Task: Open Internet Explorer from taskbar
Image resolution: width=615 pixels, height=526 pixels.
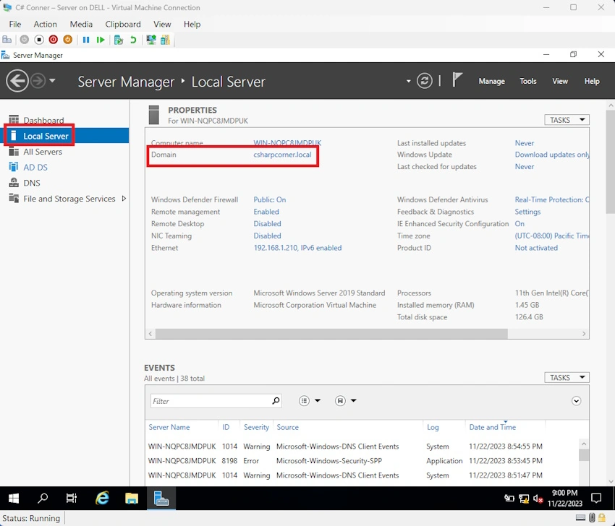Action: 102,499
